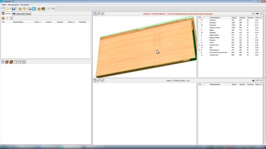Click the pencil icon in the Пакет 1 header
The height and width of the screenshot is (149, 266).
click(x=99, y=14)
